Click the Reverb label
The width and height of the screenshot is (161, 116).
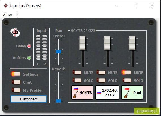coord(59,69)
